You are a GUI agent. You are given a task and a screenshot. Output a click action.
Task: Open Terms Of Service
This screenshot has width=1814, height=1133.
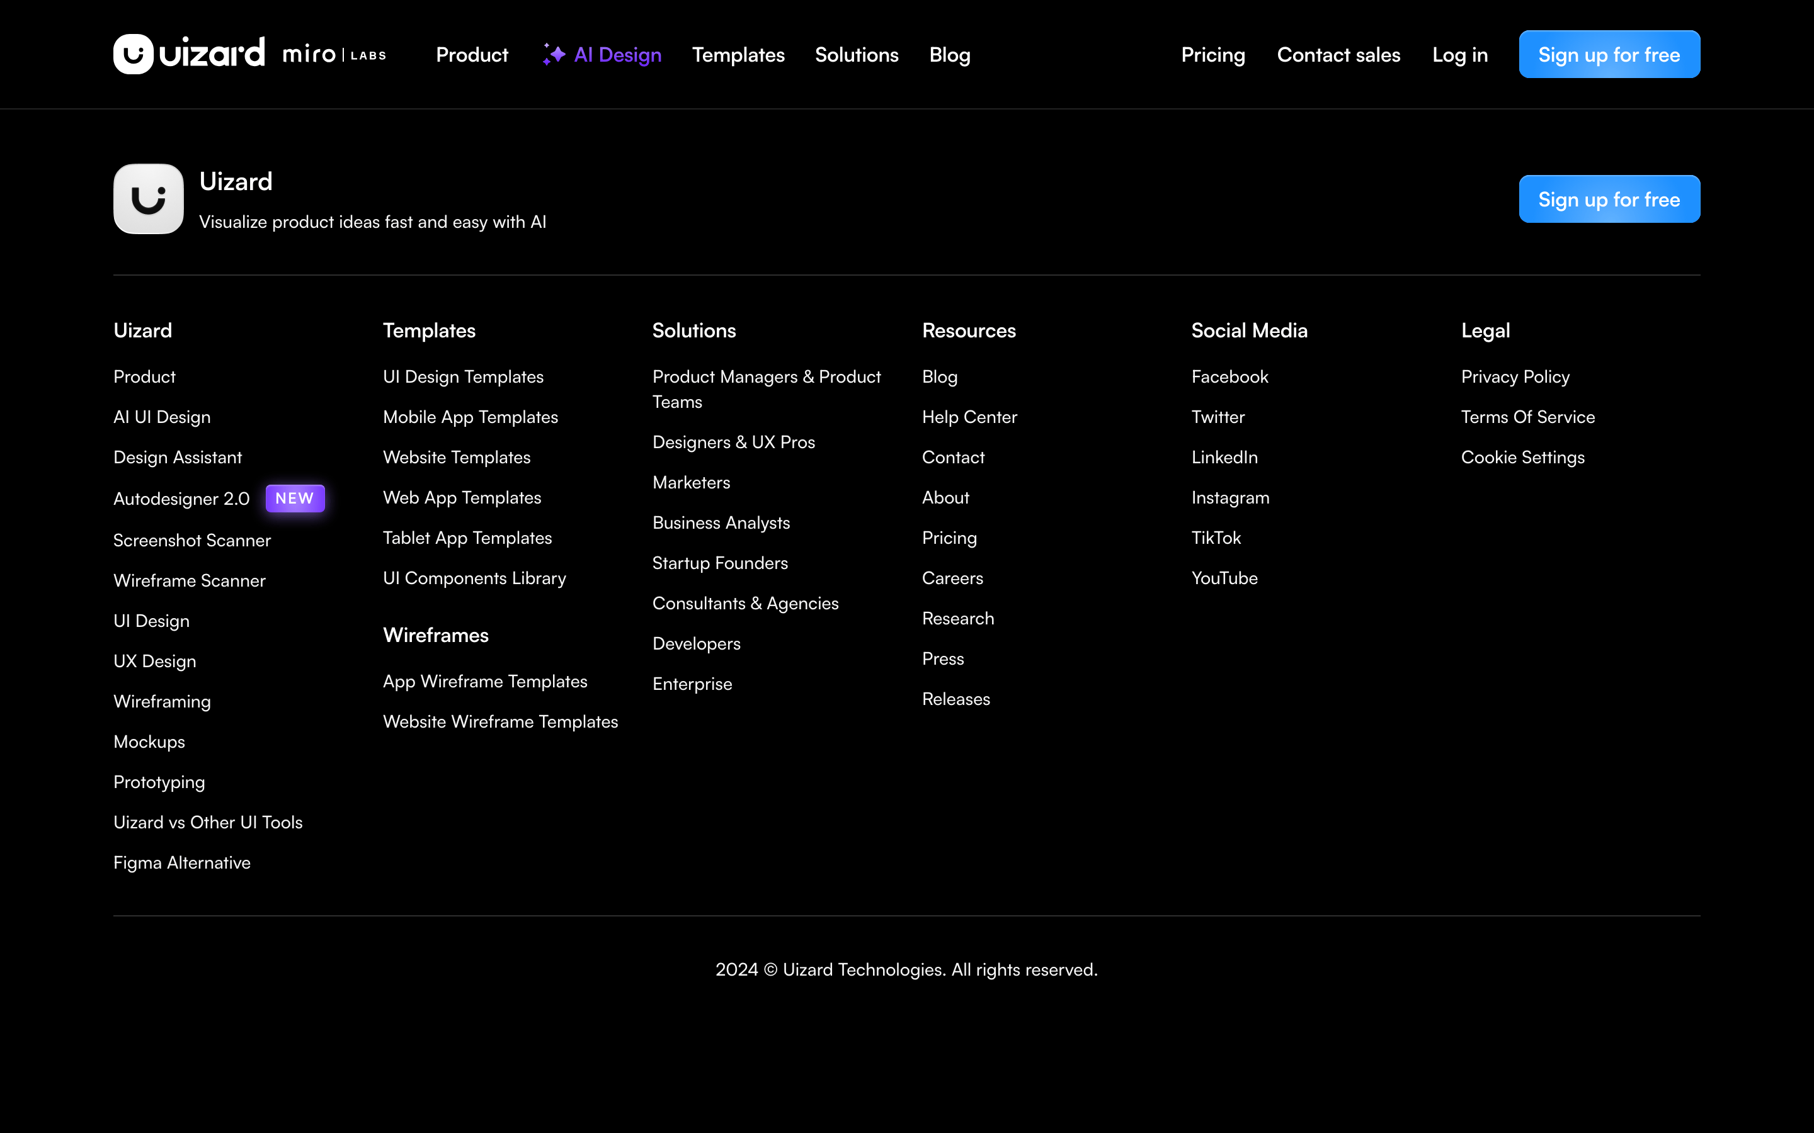[1529, 417]
